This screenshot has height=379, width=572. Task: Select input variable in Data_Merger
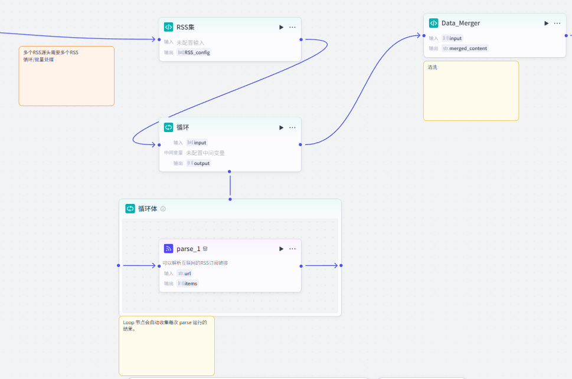(452, 38)
